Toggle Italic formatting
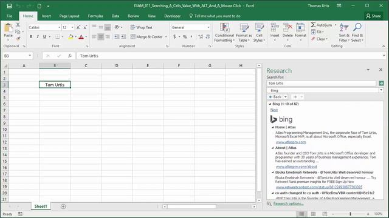Screen dimensions: 389x218 tap(38, 36)
